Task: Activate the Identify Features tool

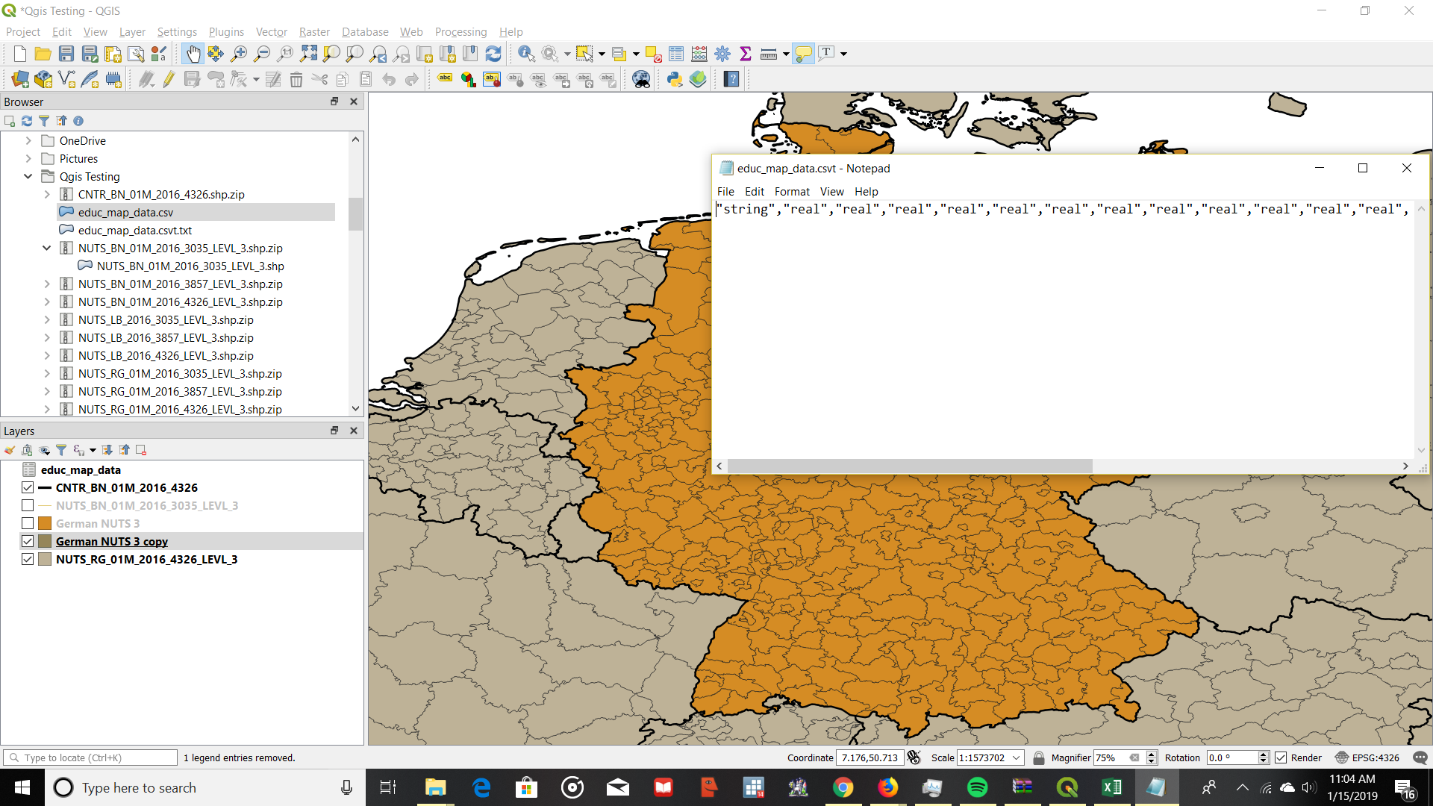Action: (526, 54)
